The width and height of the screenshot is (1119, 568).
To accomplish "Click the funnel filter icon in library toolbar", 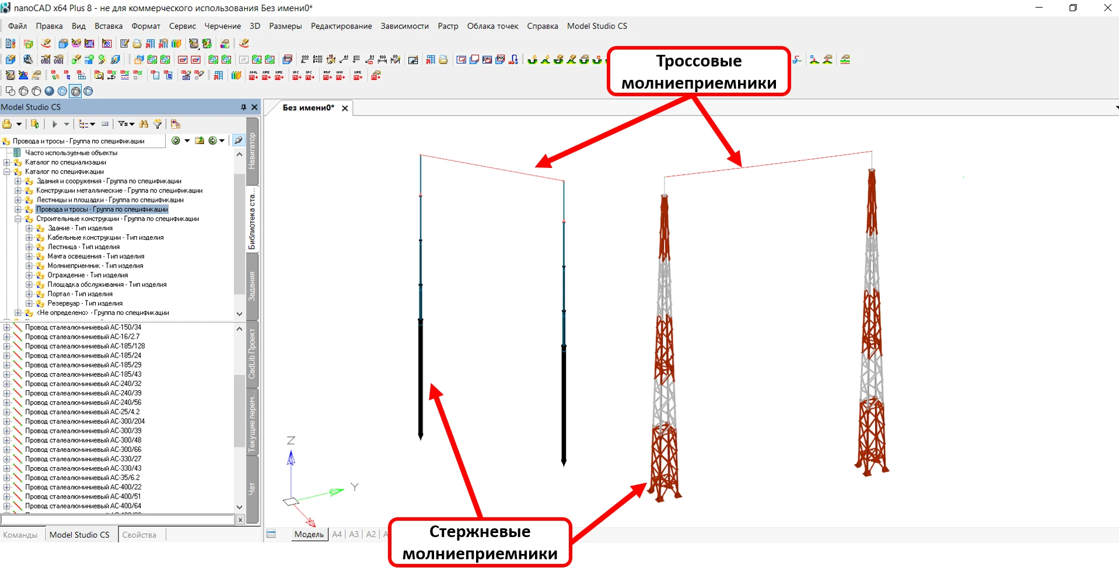I will click(158, 124).
